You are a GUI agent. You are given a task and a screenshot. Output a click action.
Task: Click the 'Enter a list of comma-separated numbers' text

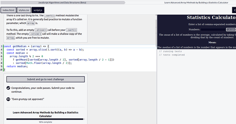click(x=212, y=24)
